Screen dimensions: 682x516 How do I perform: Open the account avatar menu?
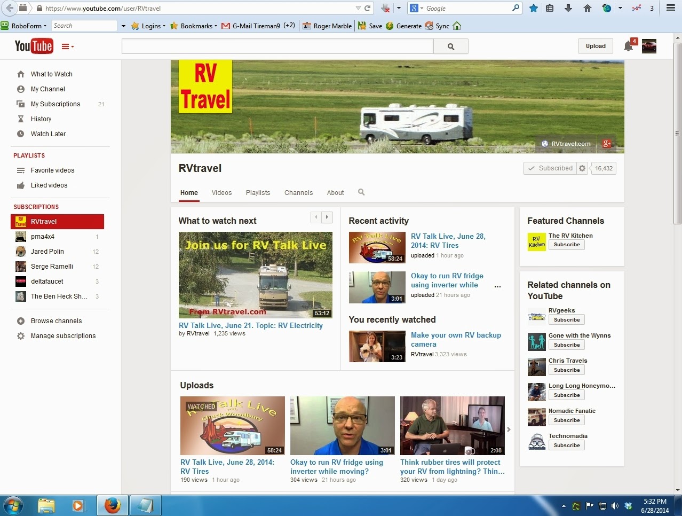(649, 46)
